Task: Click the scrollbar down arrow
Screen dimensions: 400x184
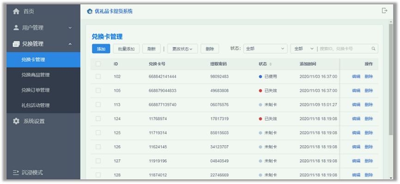Action: point(391,178)
